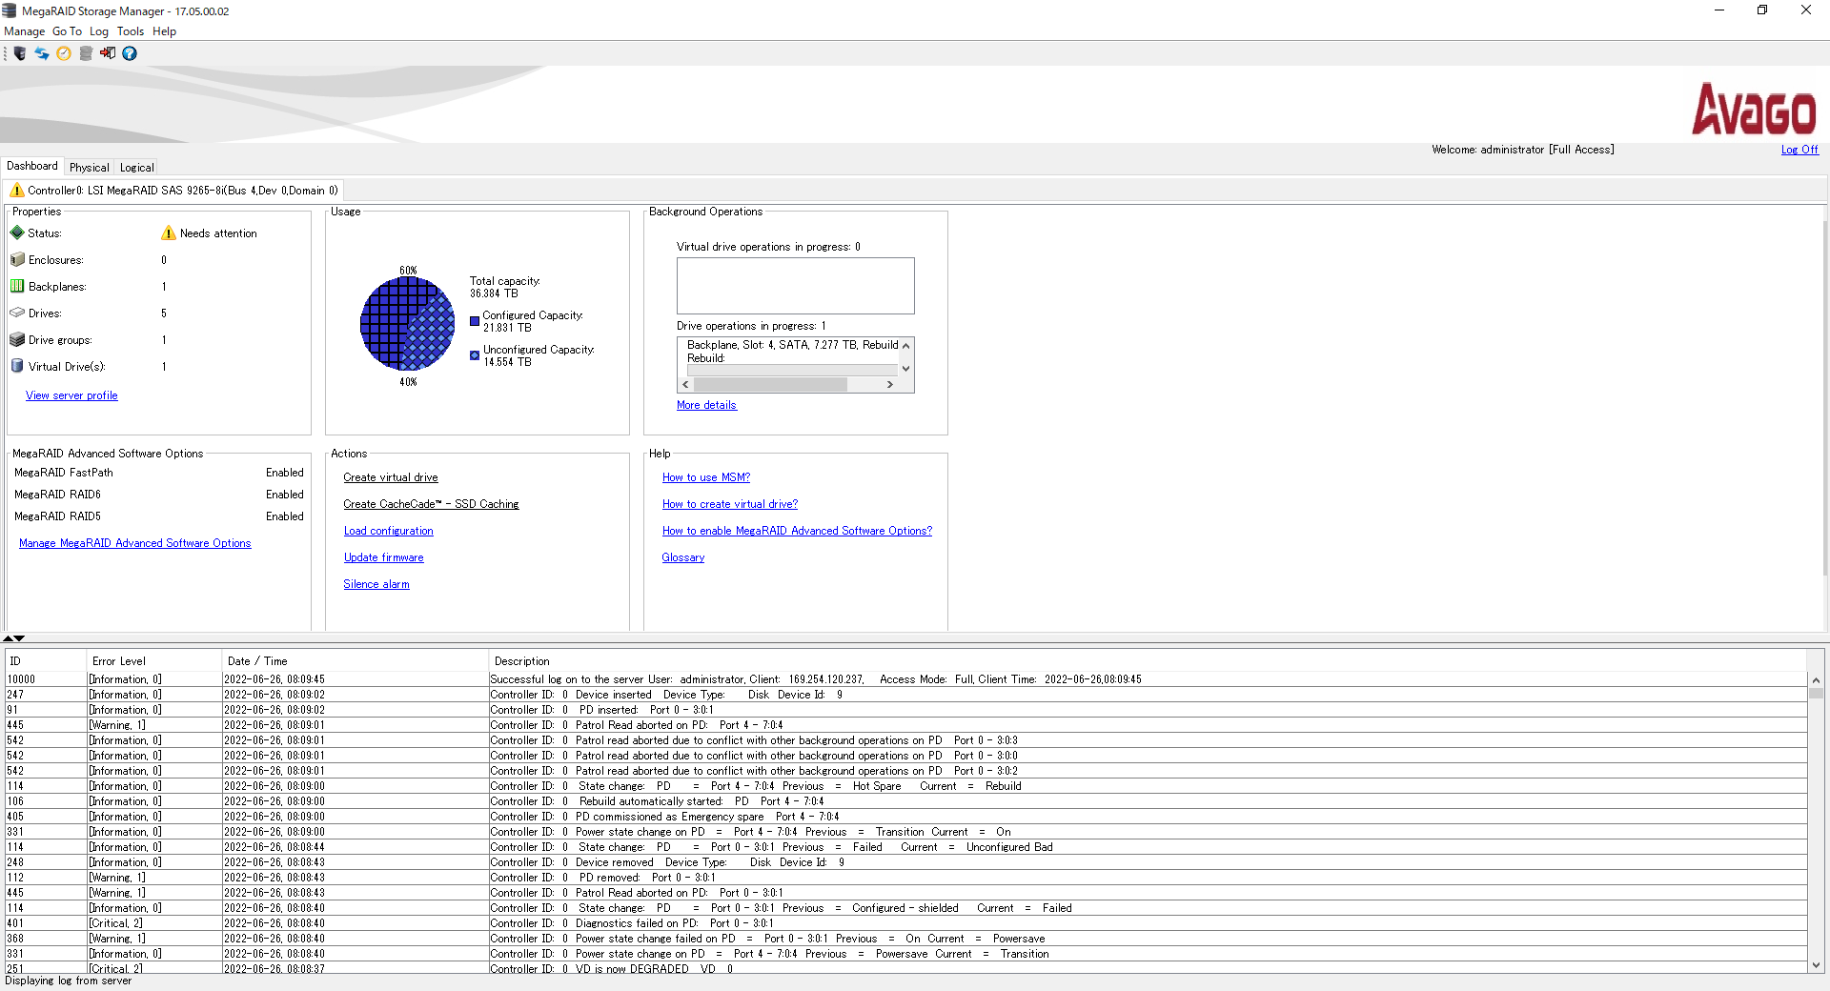Click the Needs attention warning icon
The height and width of the screenshot is (991, 1830).
(169, 233)
